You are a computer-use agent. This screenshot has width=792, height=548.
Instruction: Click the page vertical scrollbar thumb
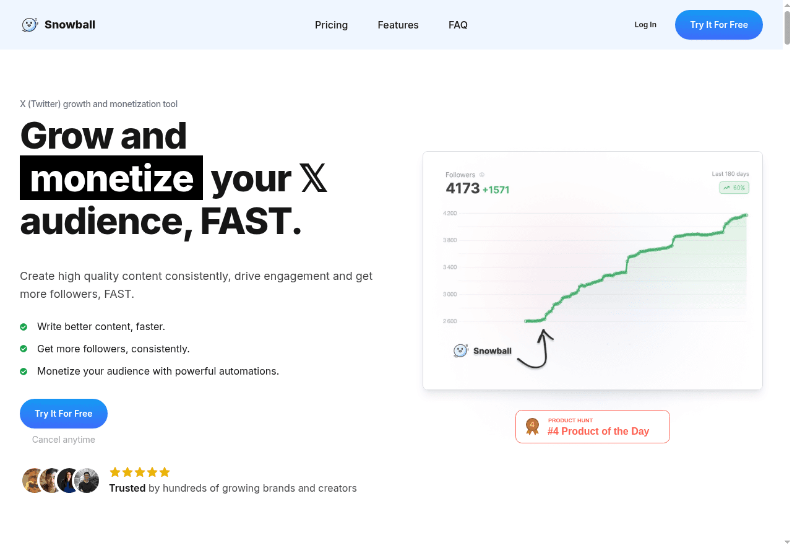pos(787,25)
